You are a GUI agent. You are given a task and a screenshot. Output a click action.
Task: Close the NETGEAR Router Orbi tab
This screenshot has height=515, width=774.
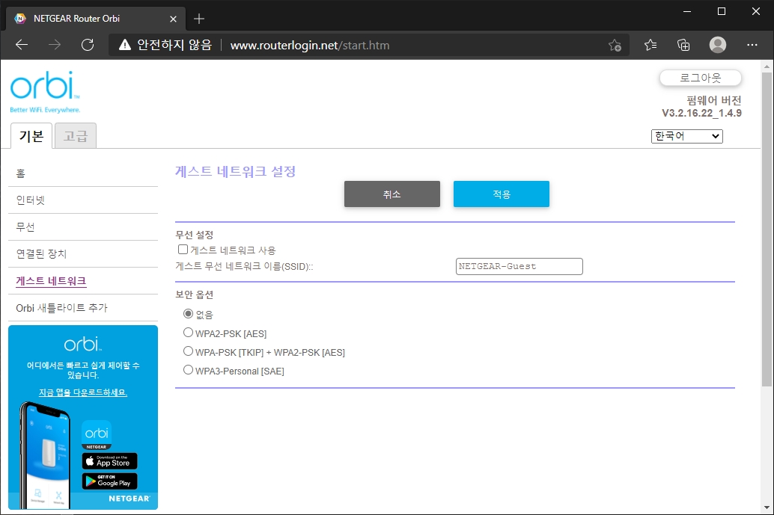tap(173, 19)
